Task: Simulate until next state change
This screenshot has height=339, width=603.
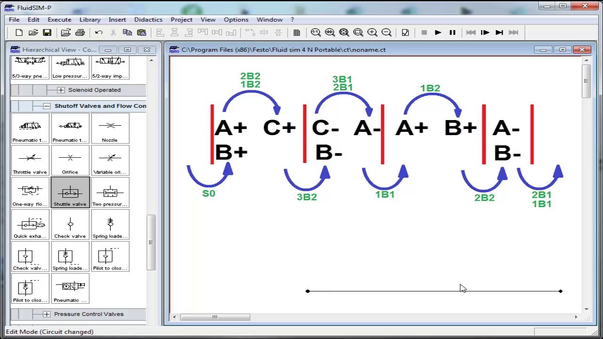Action: (499, 32)
